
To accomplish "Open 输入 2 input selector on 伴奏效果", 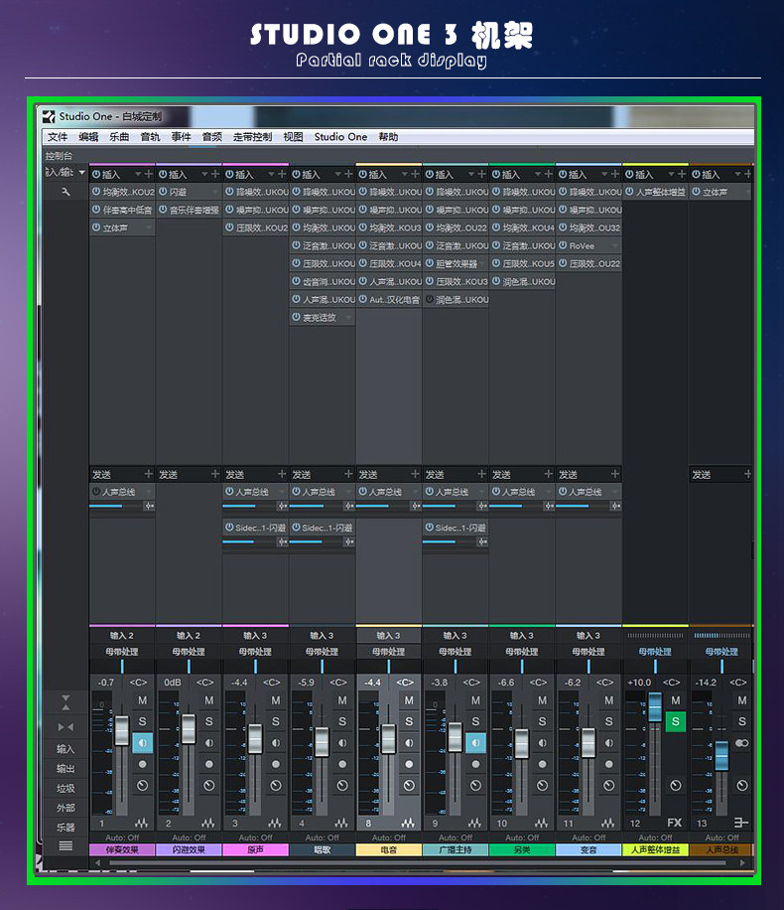I will coord(122,636).
